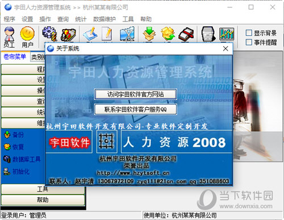This screenshot has height=220, width=284.
Task: Click the 初始化 icon in sidebar
Action: tap(7, 171)
